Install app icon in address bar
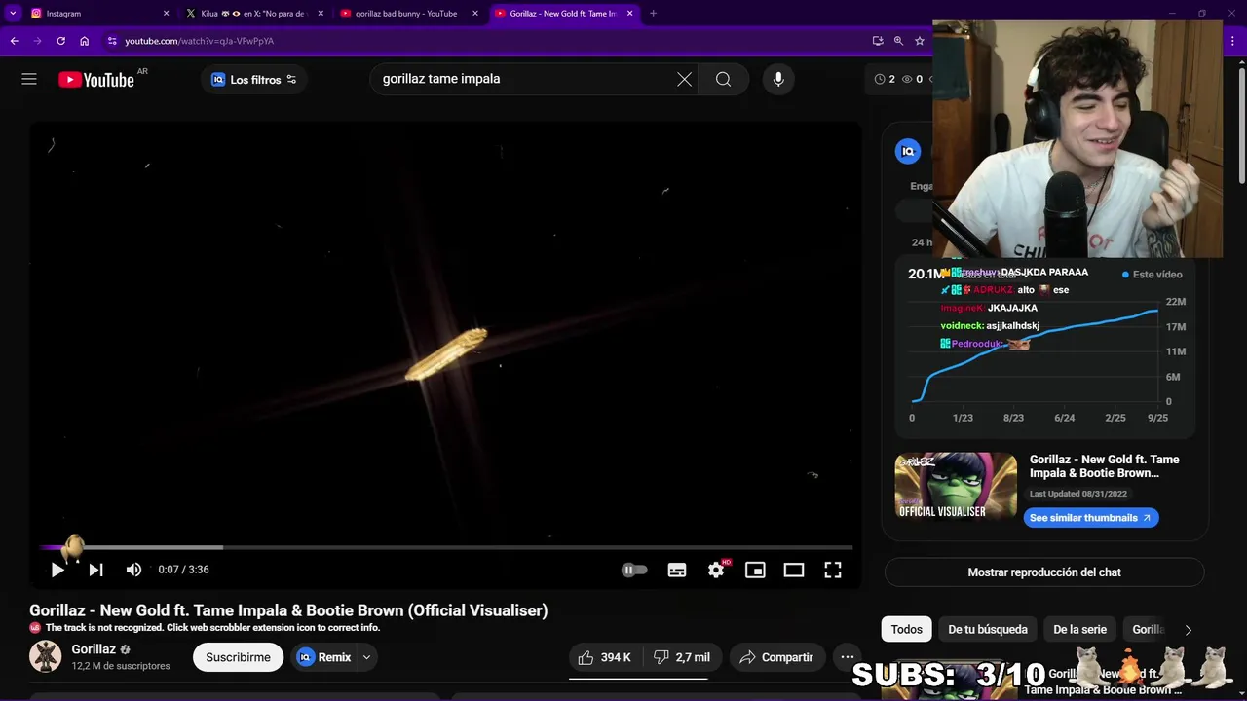The width and height of the screenshot is (1247, 701). tap(878, 41)
